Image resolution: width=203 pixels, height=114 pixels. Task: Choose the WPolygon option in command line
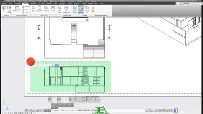87,110
